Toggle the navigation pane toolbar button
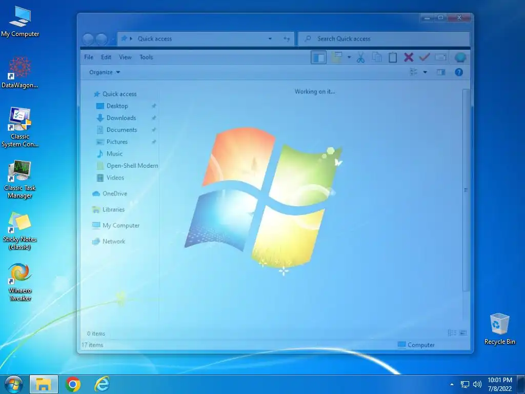This screenshot has height=394, width=525. [x=318, y=57]
